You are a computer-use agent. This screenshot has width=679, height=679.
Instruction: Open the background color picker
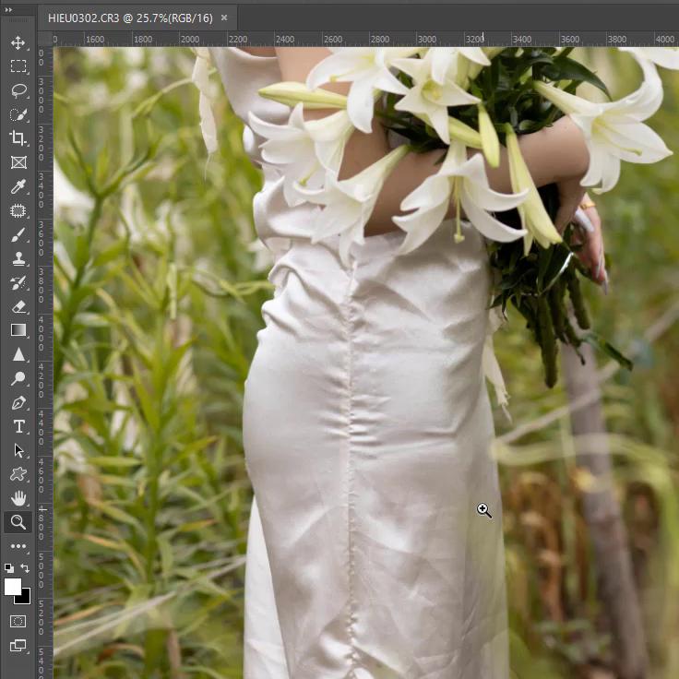pos(25,599)
